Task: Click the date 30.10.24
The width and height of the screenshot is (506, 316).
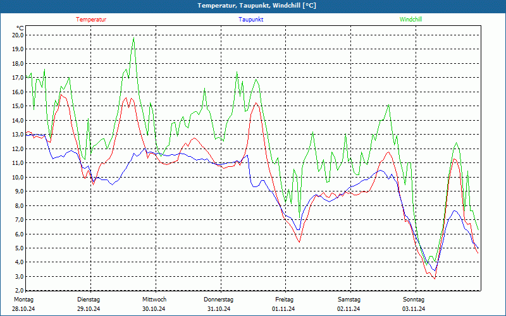Action: [154, 309]
